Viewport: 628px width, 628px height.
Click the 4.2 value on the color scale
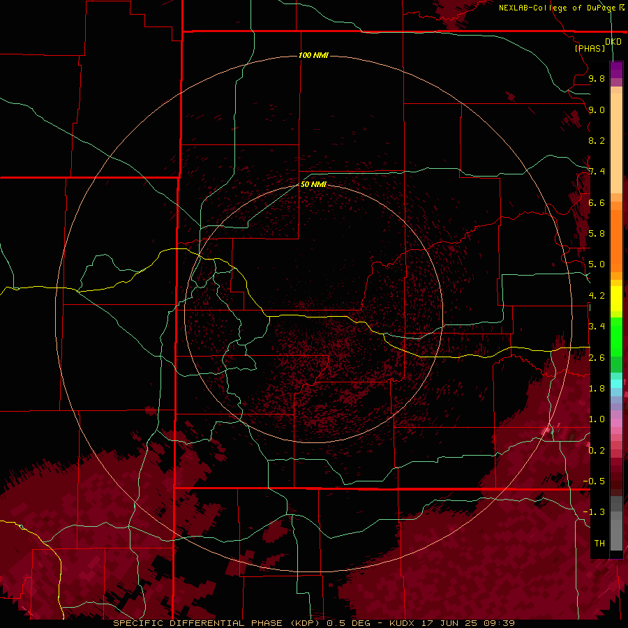click(597, 296)
